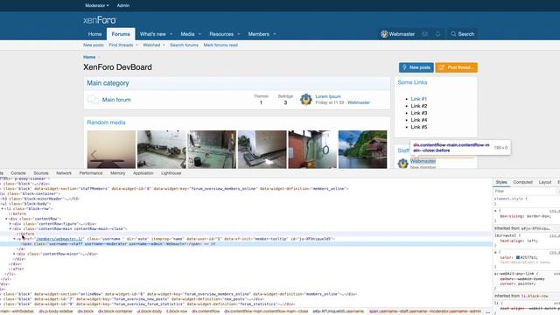Click the styles Filter input field

(x=525, y=191)
